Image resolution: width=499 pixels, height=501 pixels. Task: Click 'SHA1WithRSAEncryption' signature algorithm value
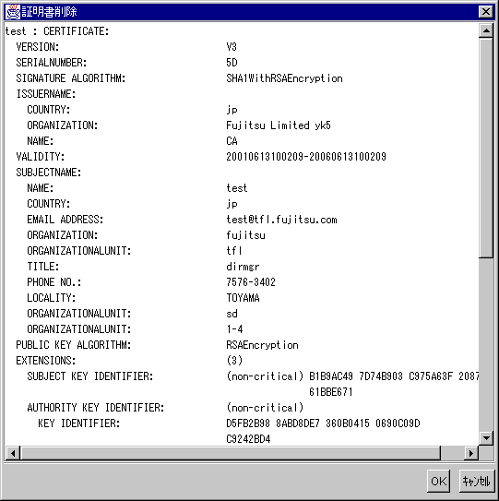coord(284,78)
